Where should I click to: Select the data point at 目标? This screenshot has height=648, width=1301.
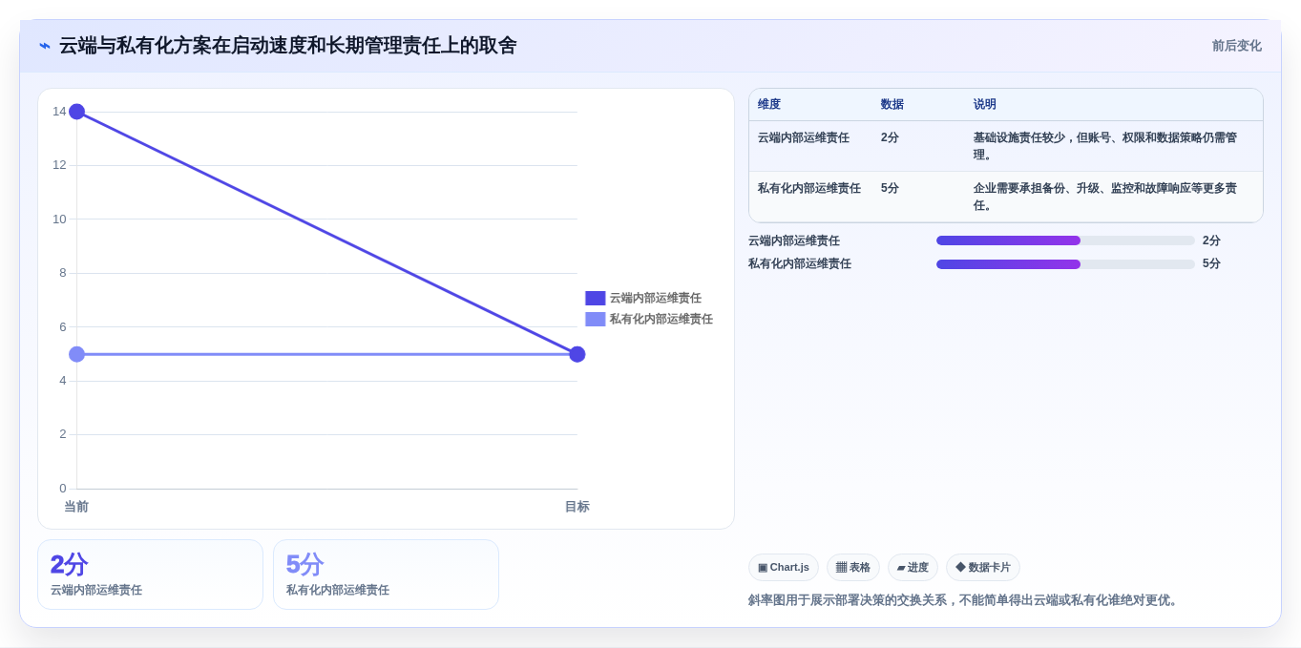coord(577,354)
